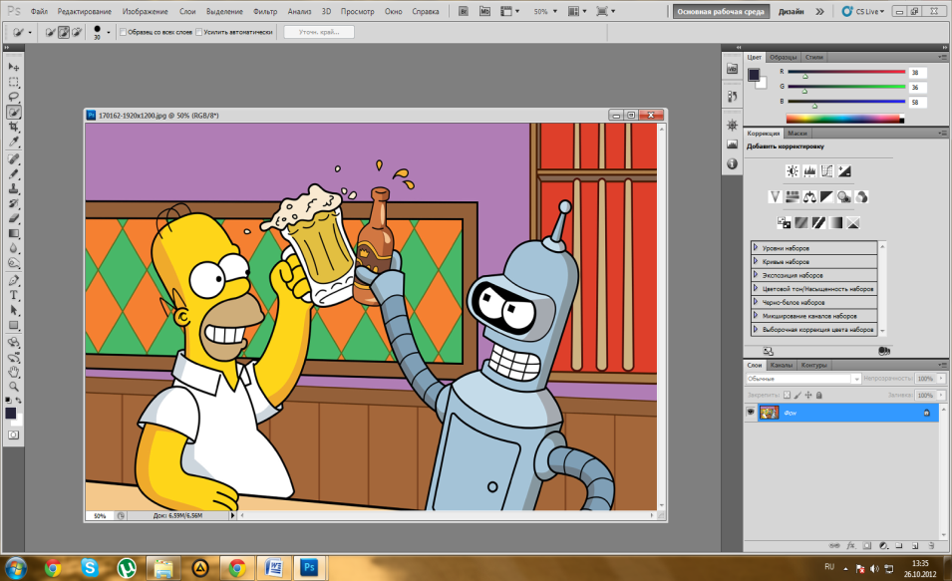Select the Eraser tool

coord(13,218)
